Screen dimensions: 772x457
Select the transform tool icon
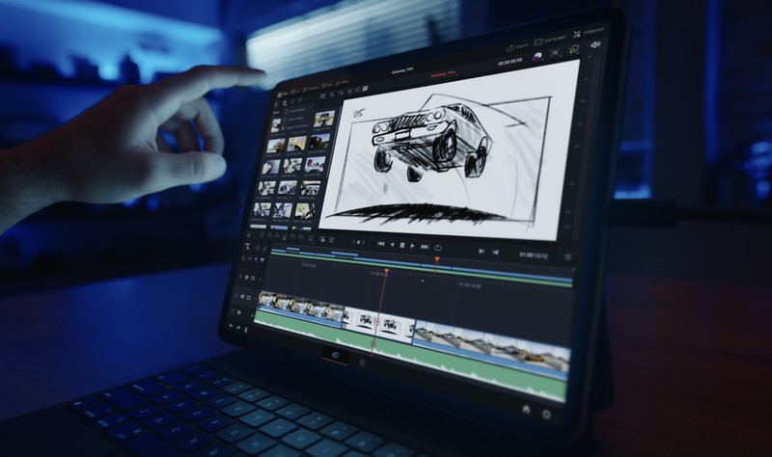pyautogui.click(x=556, y=52)
